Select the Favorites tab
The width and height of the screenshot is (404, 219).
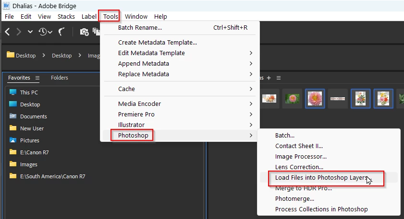coord(19,78)
